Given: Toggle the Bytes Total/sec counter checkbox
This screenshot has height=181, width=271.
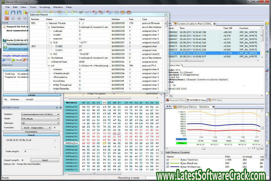Looking at the screenshot, I should point(168,160).
